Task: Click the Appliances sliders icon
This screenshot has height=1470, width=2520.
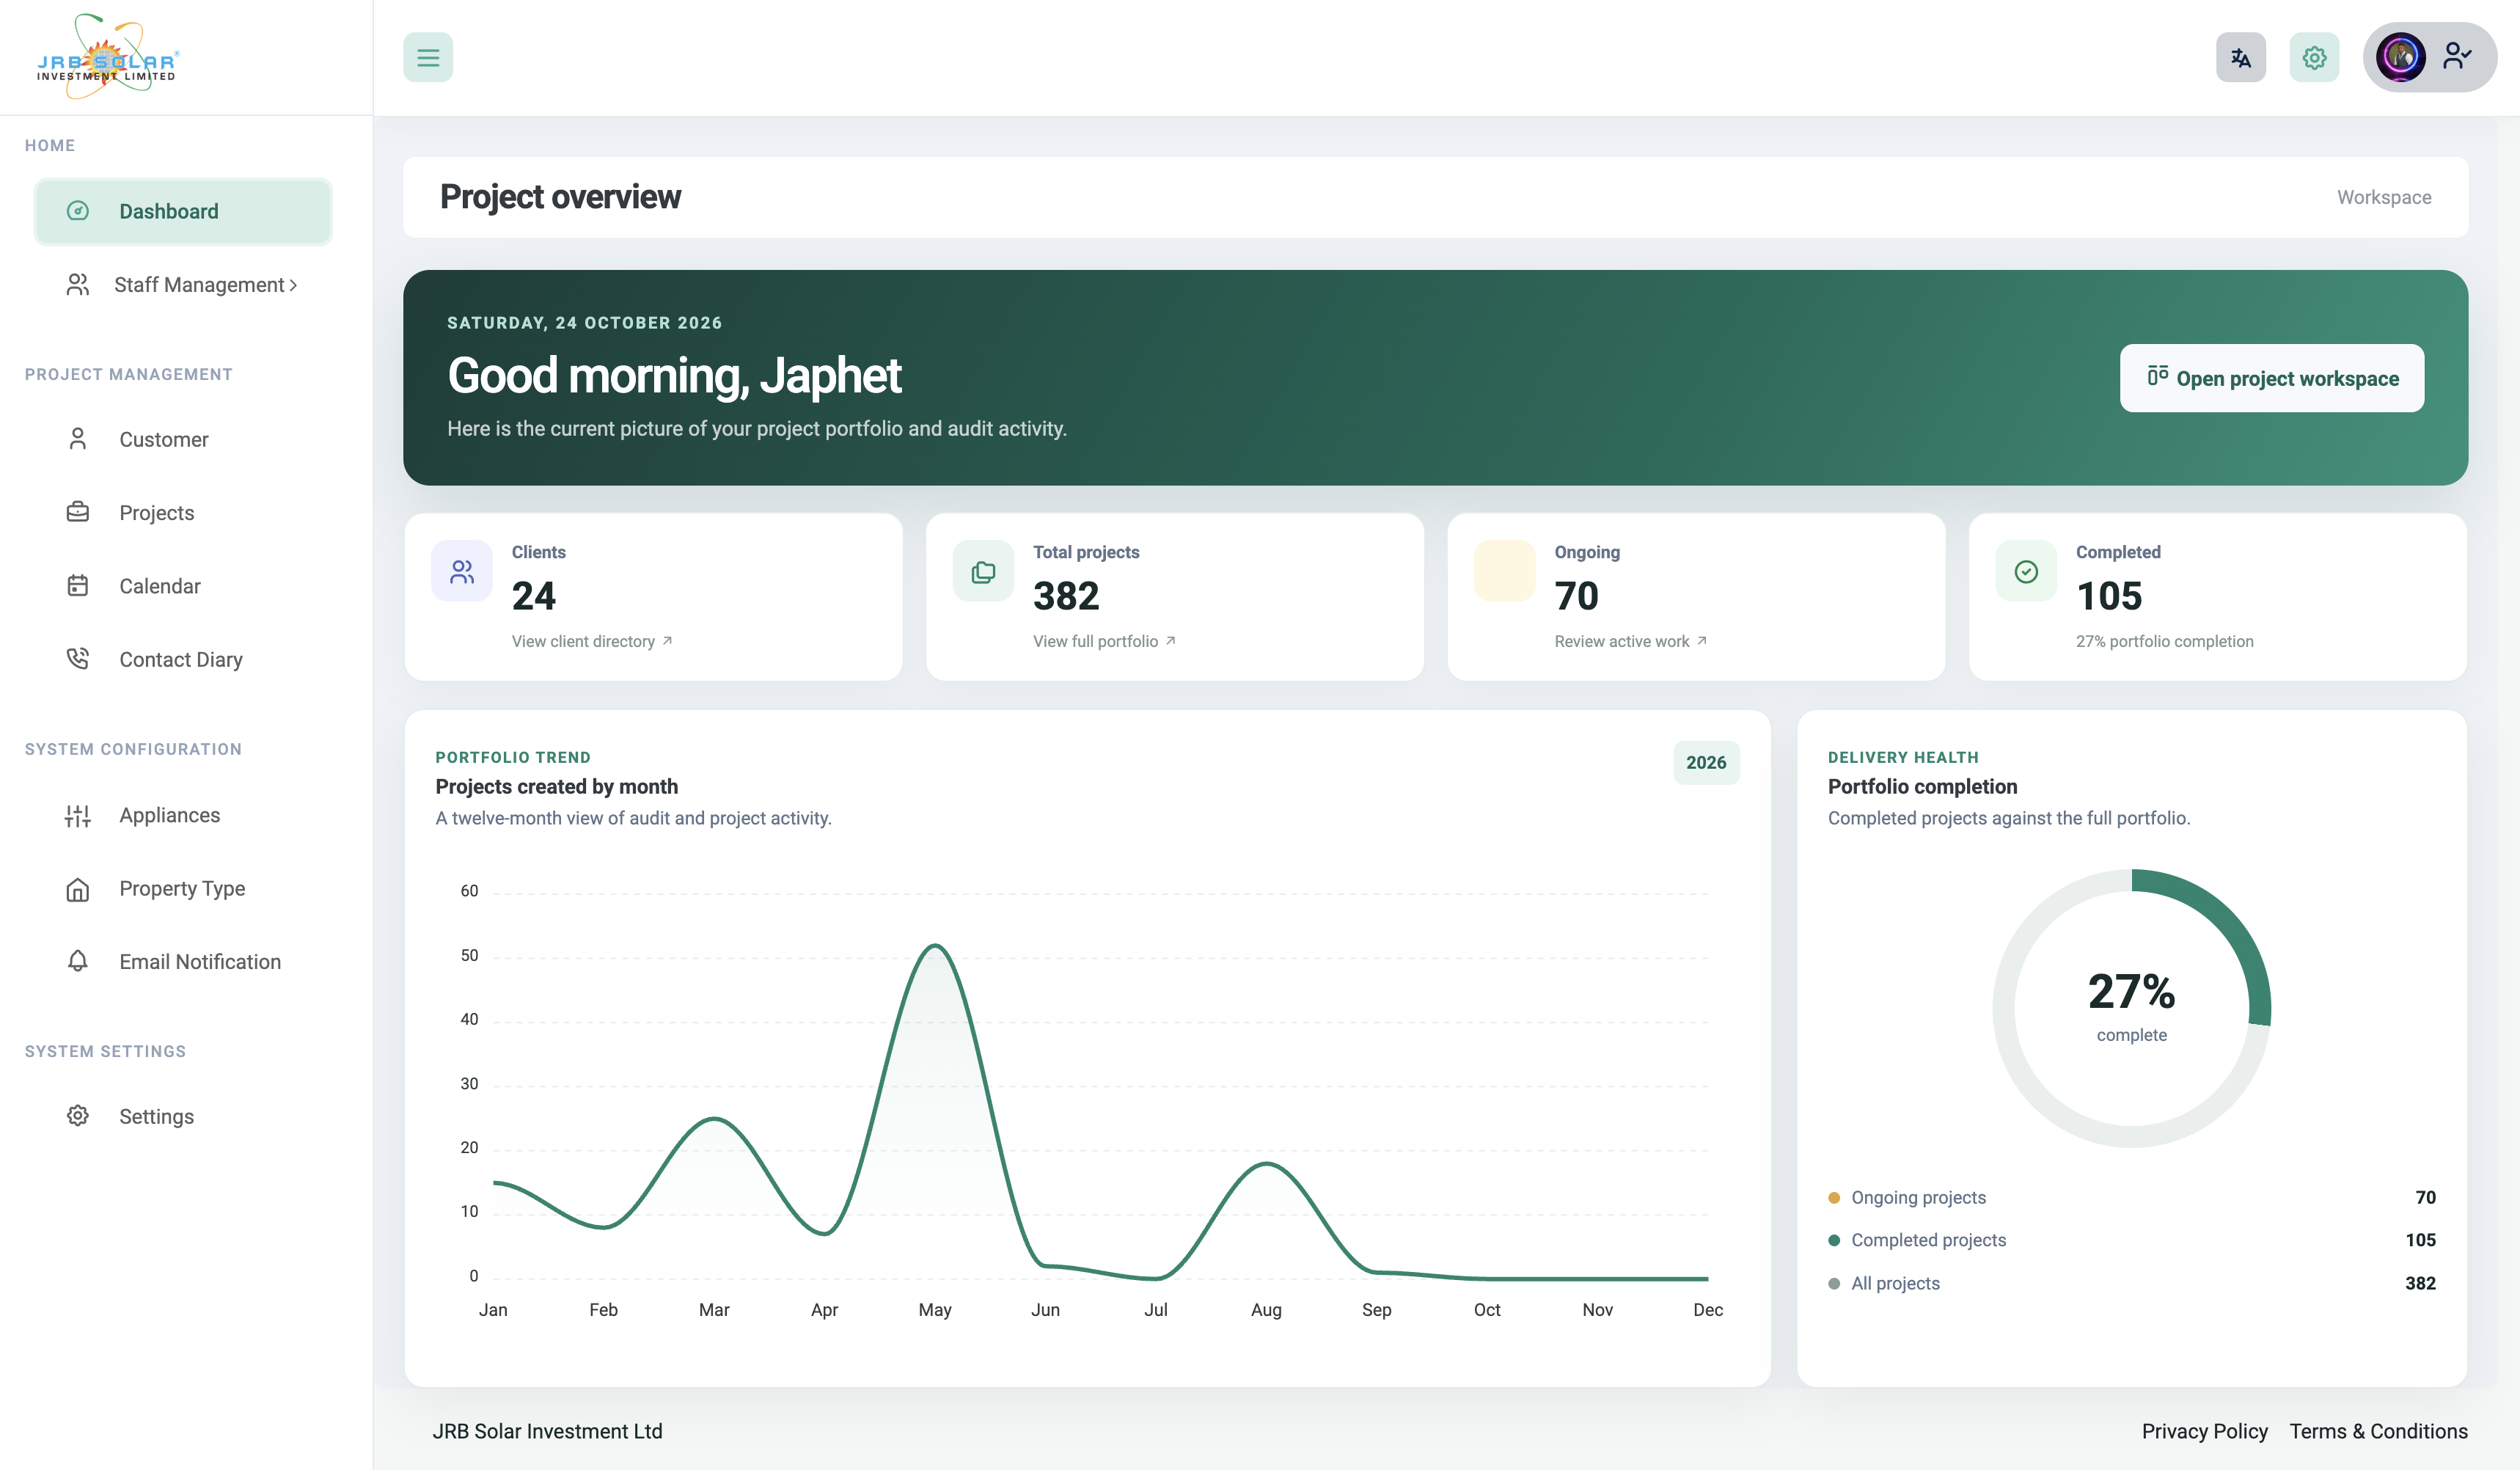Action: [x=78, y=815]
